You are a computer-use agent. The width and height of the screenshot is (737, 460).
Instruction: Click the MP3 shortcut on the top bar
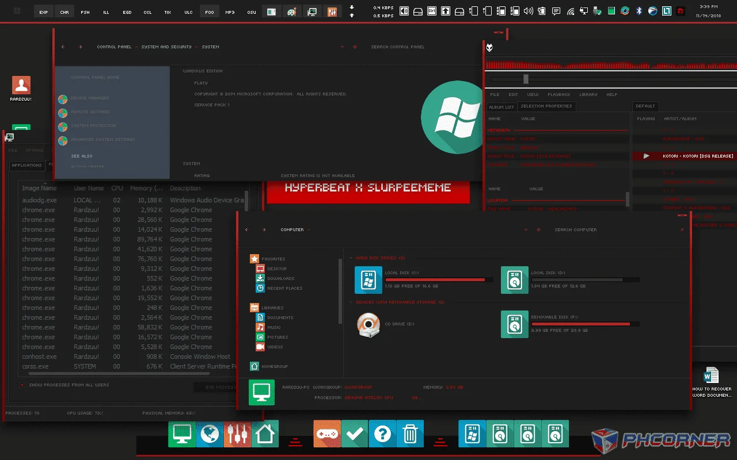click(230, 11)
